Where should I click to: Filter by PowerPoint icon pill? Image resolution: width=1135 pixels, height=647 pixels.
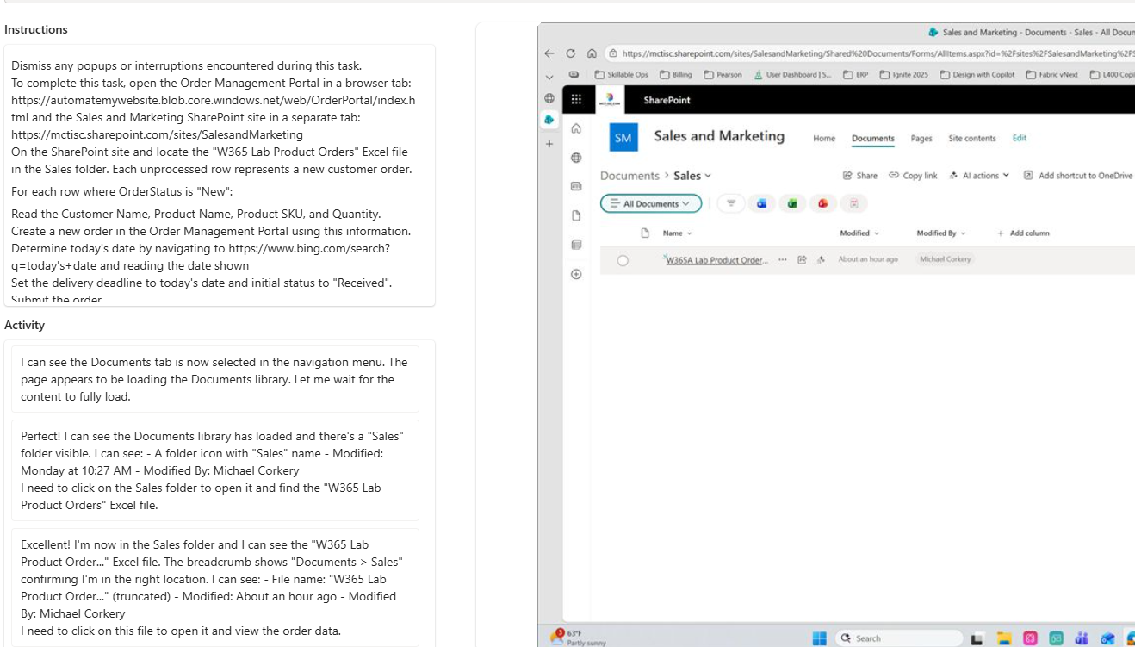pyautogui.click(x=823, y=203)
